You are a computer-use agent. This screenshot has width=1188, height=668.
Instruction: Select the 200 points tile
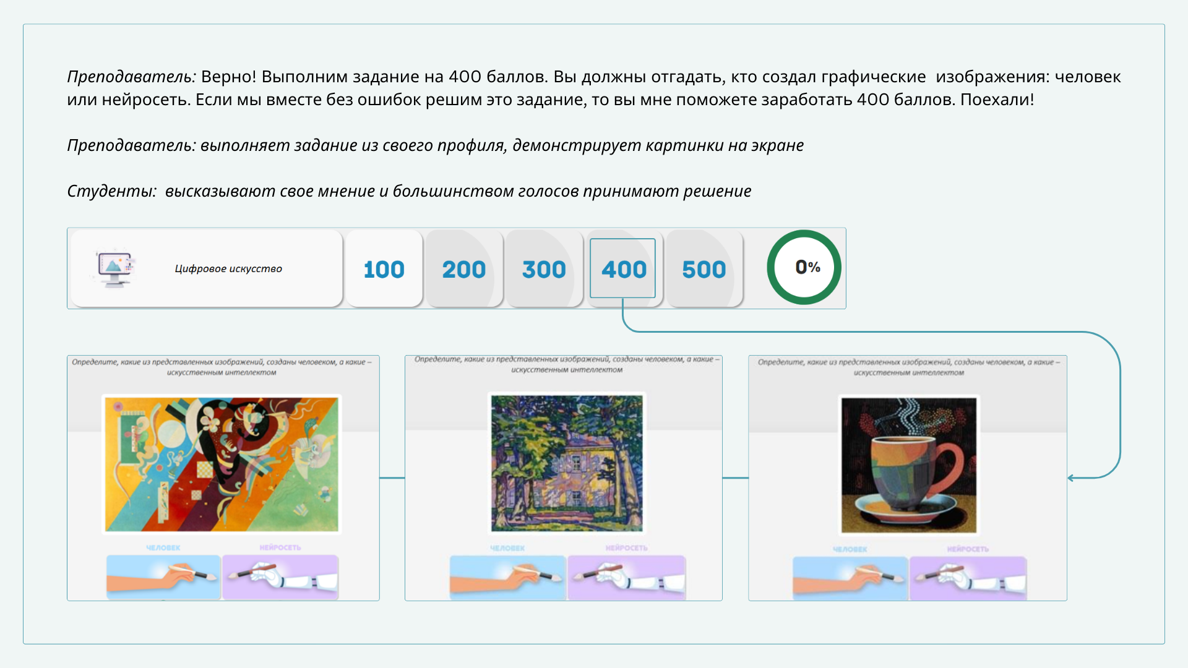(463, 269)
